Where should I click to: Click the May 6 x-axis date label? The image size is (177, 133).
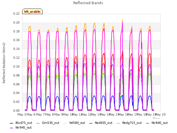(31, 114)
